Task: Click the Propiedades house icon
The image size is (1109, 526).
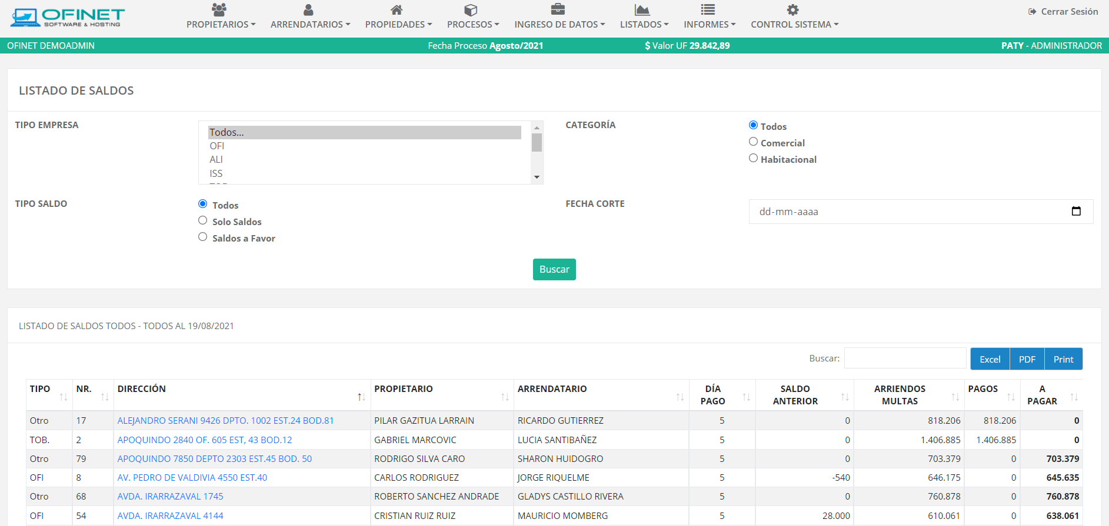Action: pos(397,10)
